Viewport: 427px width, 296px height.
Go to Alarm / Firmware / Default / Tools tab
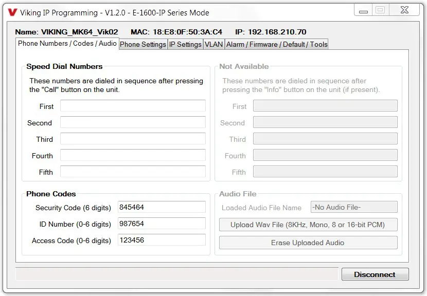pyautogui.click(x=277, y=44)
